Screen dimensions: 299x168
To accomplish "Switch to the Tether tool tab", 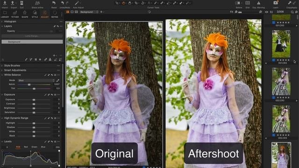I will 15,14.
